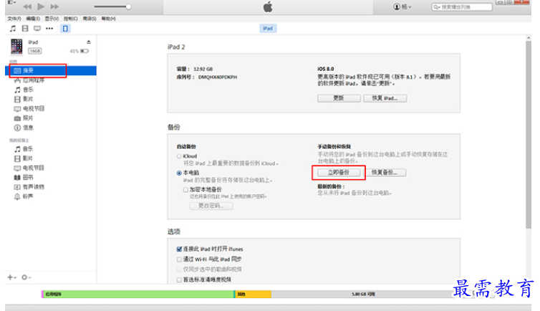Click the vertical scrollbar of the summary pane
The height and width of the screenshot is (311, 540).
point(529,134)
